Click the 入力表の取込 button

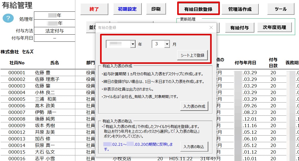(x=194, y=147)
